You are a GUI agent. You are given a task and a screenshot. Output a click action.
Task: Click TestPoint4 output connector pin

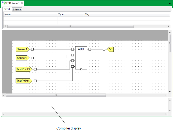tap(35, 81)
